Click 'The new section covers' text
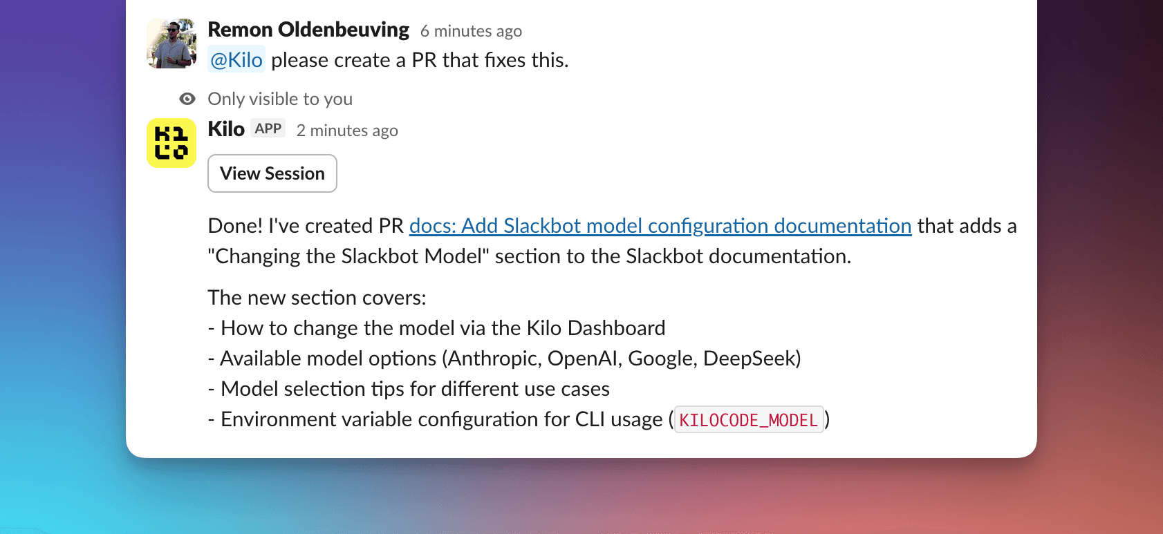 point(317,297)
